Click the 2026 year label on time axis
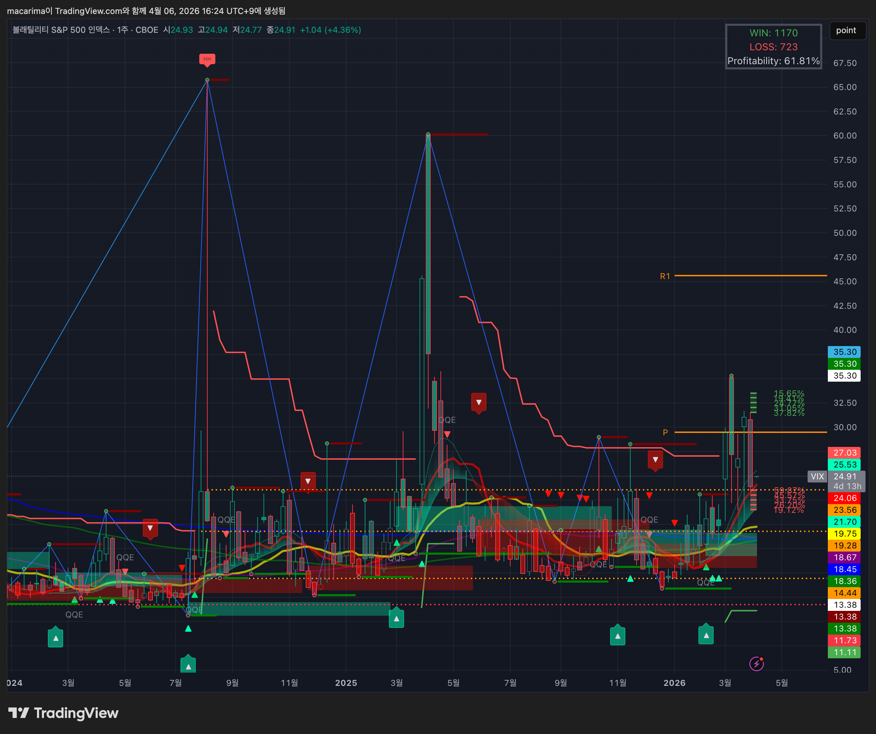 pyautogui.click(x=674, y=683)
